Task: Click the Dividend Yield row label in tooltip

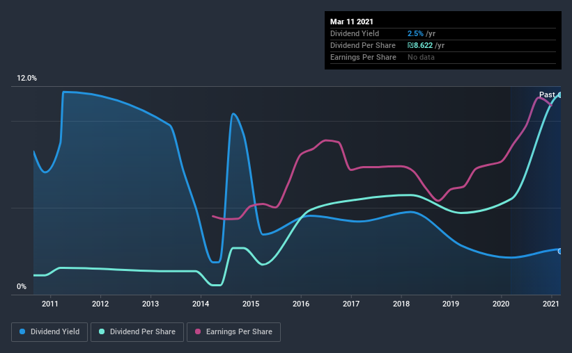Action: [355, 33]
